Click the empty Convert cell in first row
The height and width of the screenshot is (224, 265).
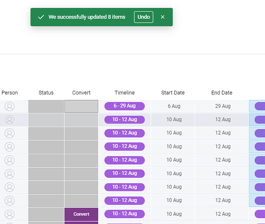[x=81, y=106]
